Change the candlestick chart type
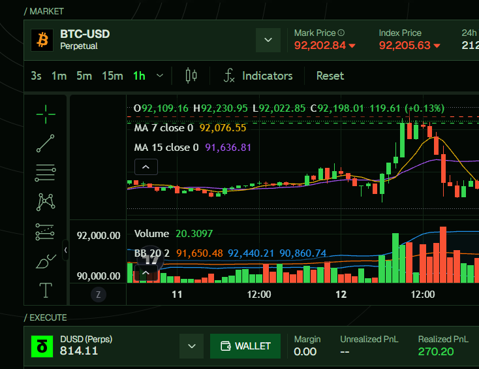The image size is (479, 369). pos(191,76)
